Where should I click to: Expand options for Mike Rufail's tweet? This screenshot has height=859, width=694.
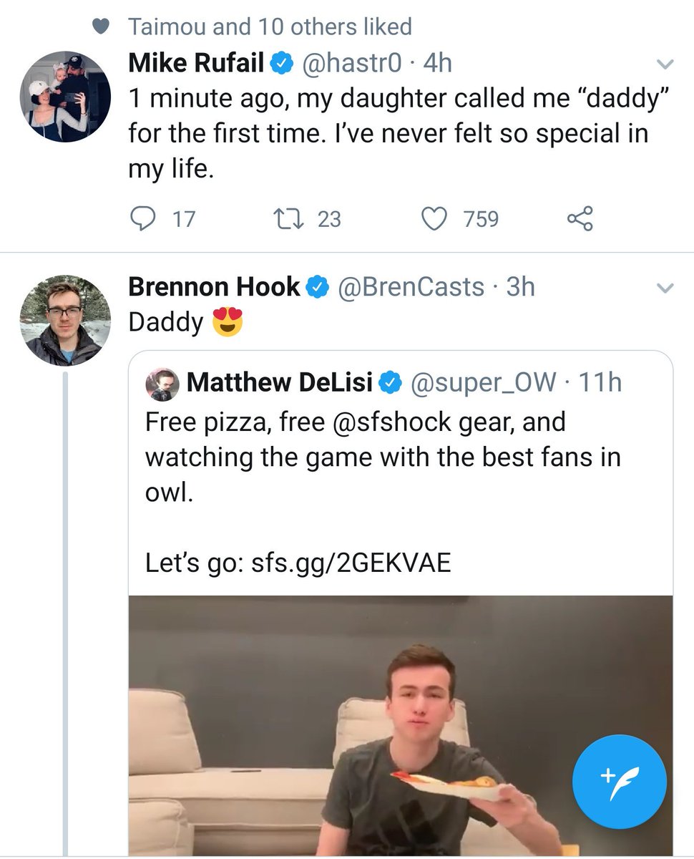[665, 64]
